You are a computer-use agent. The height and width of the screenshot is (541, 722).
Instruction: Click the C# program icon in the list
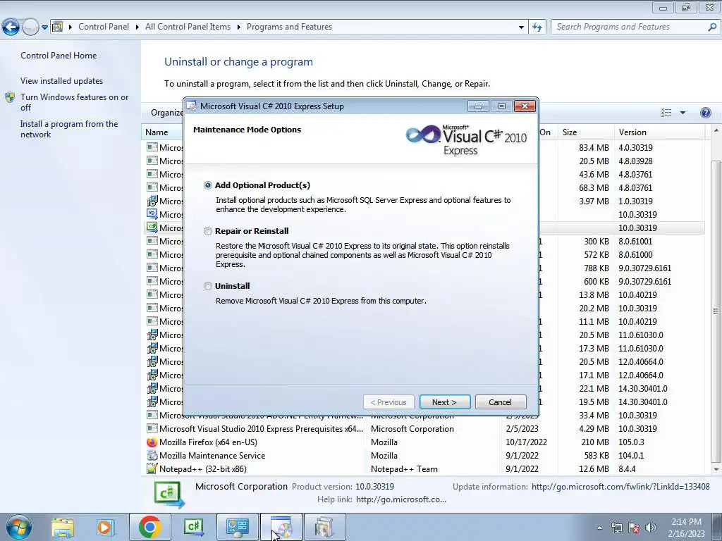click(152, 228)
